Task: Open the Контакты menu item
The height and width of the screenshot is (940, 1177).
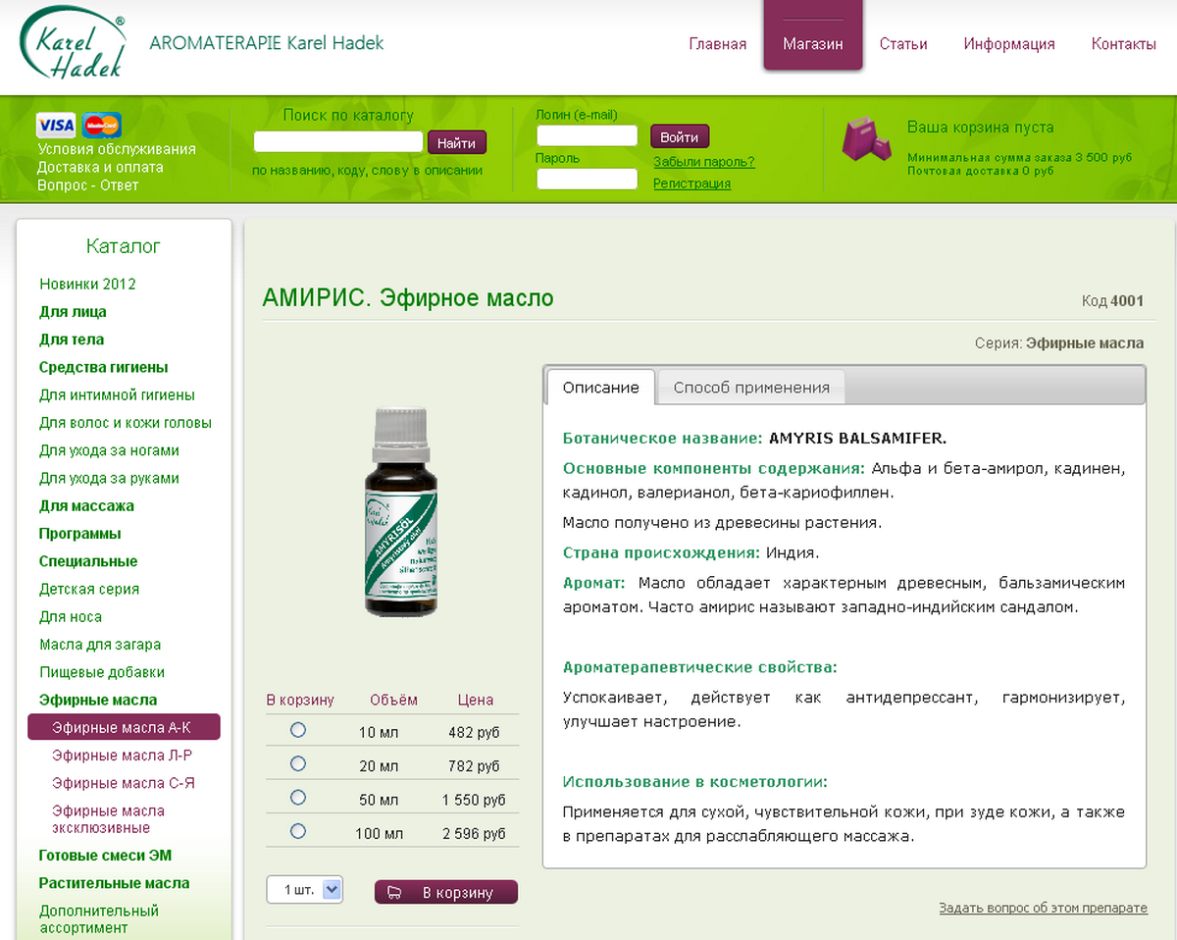Action: click(1124, 44)
